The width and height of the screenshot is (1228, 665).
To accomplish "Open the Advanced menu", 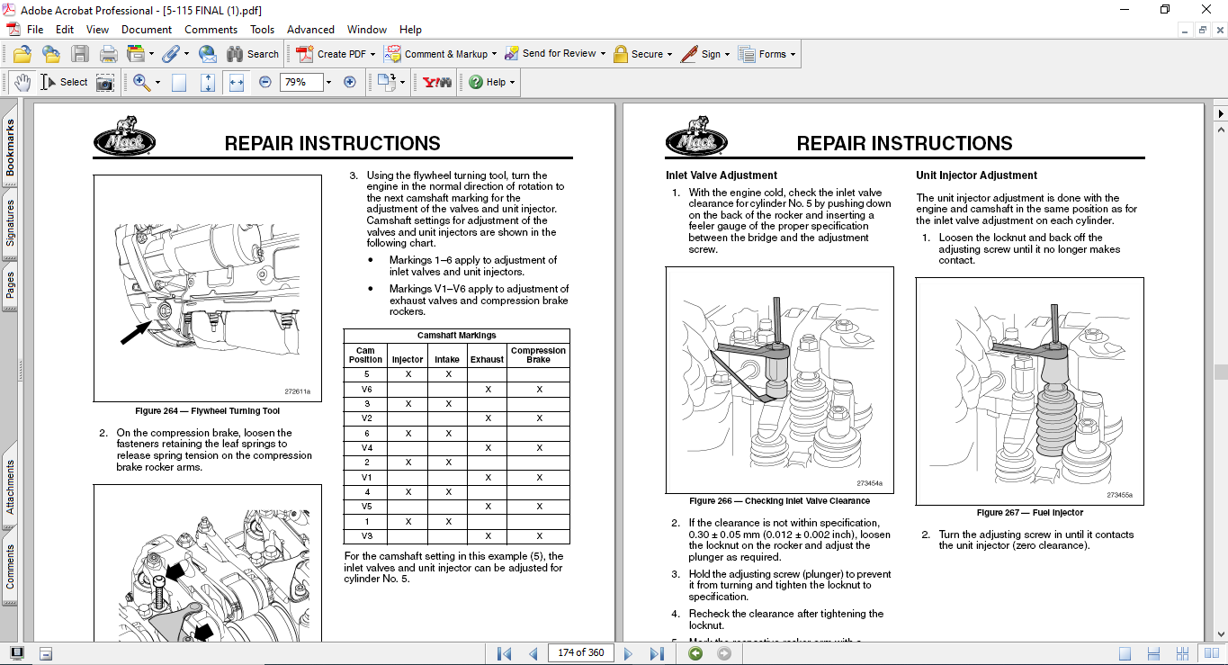I will 310,30.
